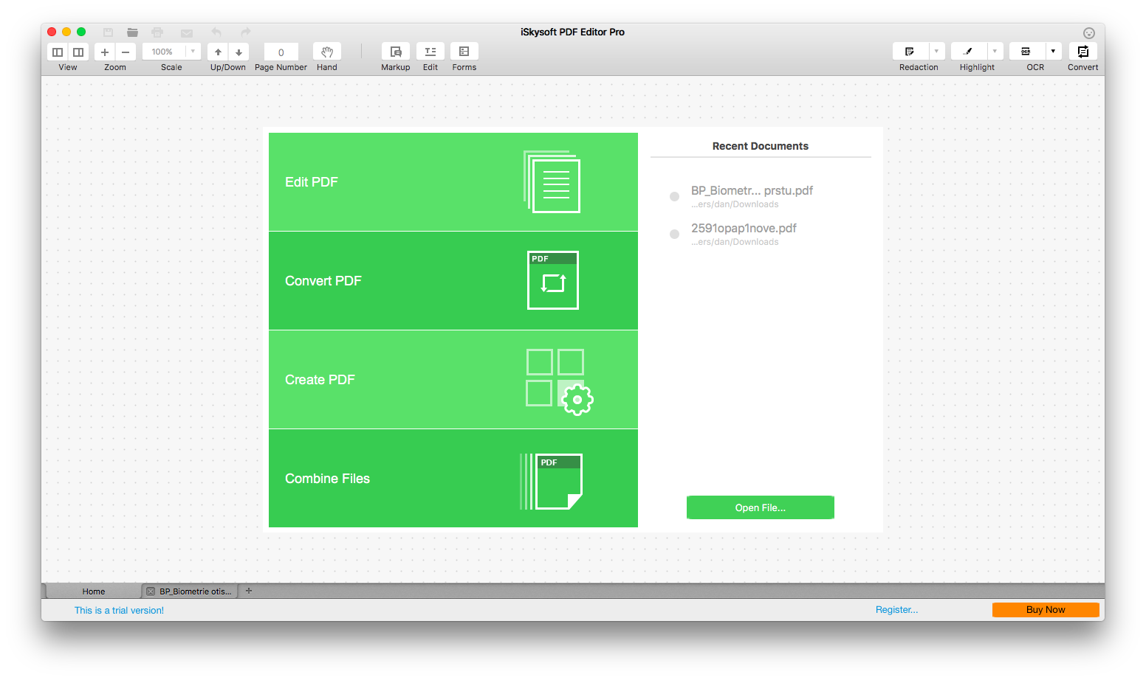The width and height of the screenshot is (1146, 680).
Task: Open the Convert PDF tile
Action: 453,281
